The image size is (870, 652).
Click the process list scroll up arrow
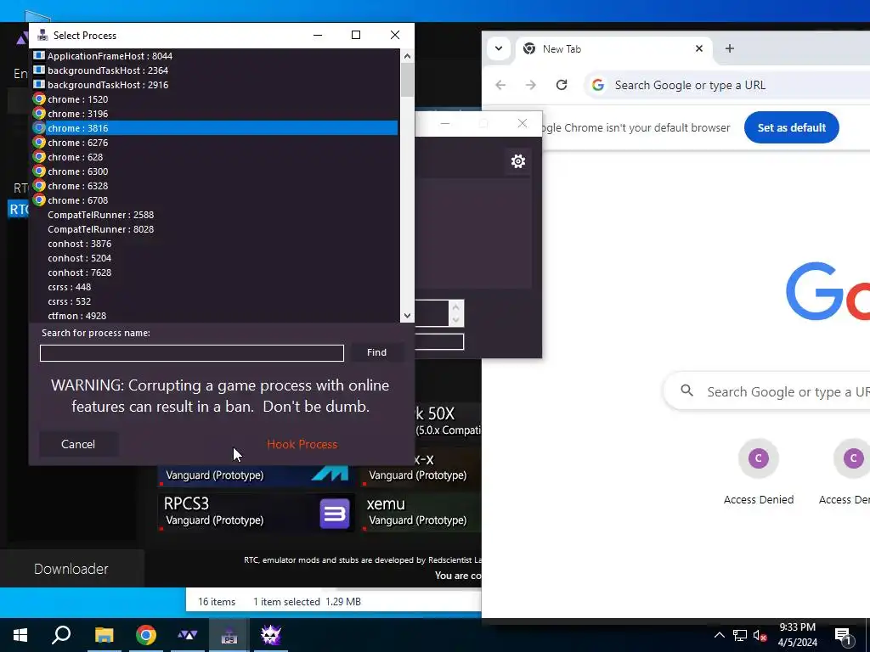[407, 55]
